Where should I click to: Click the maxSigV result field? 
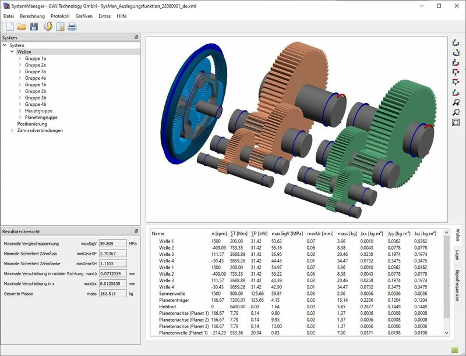111,244
